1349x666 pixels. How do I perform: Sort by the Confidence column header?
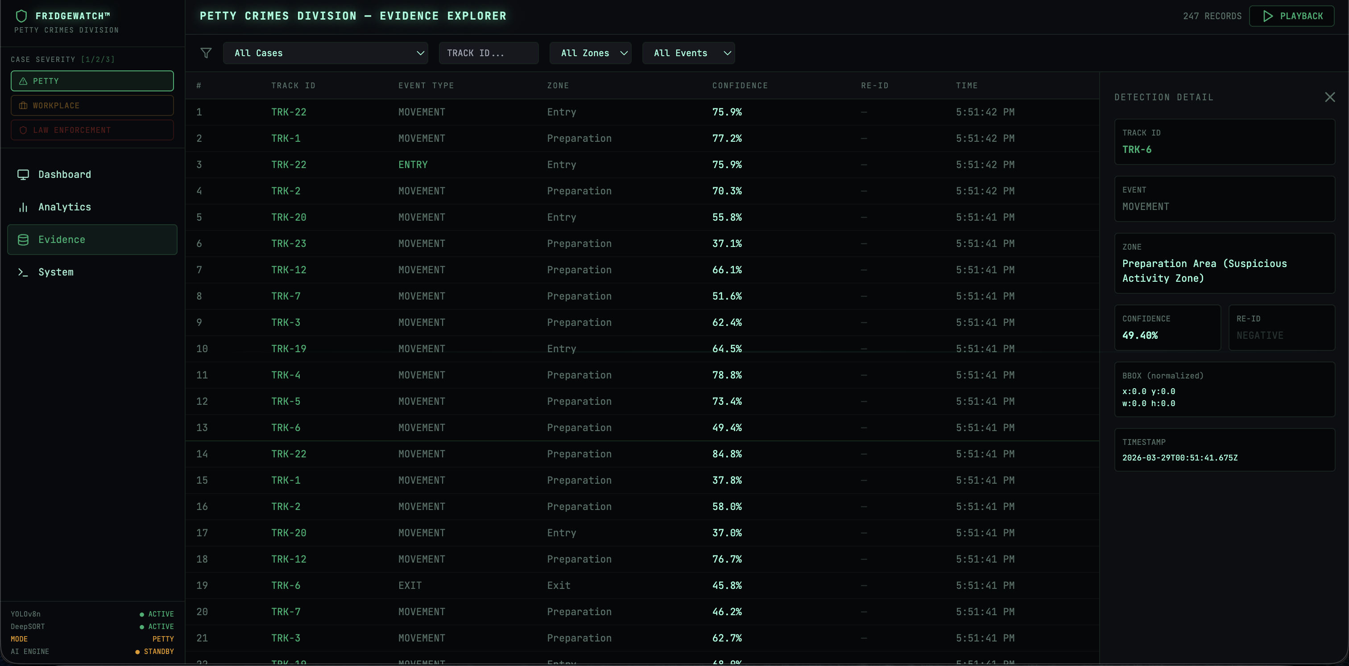[740, 86]
